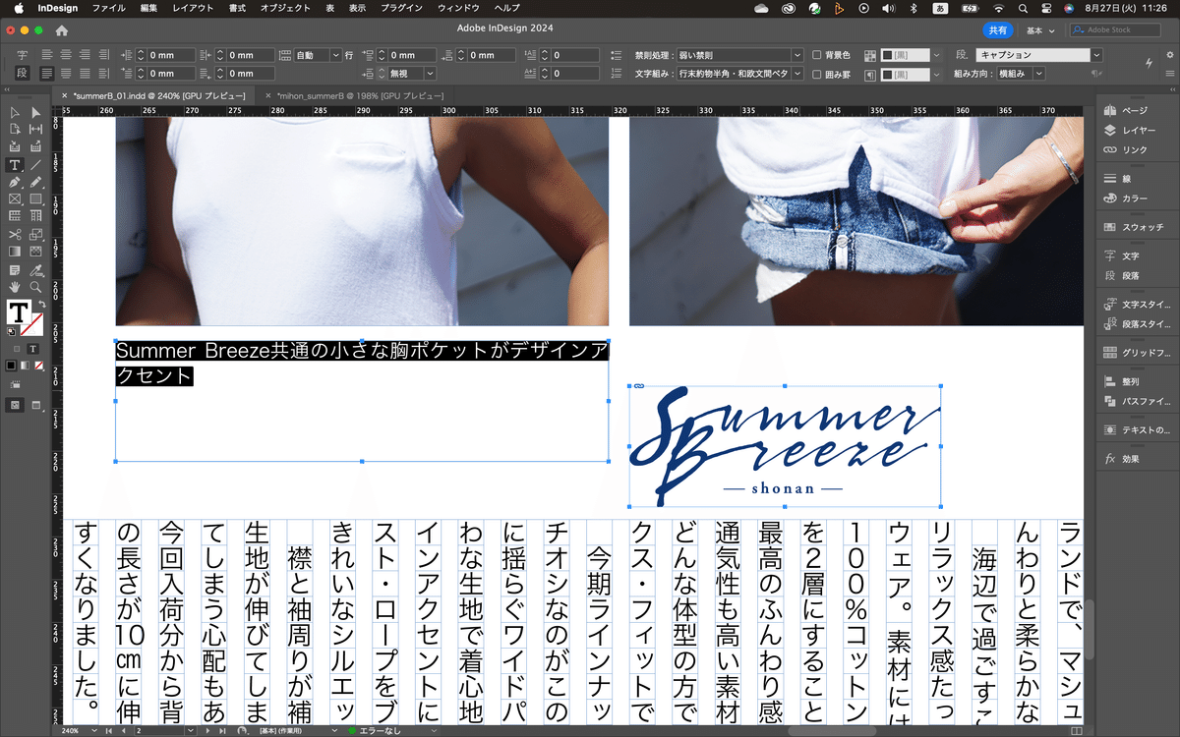Image resolution: width=1180 pixels, height=737 pixels.
Task: Select the Horizontal Grid tool
Action: click(15, 216)
